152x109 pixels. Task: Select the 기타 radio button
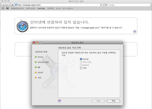coord(81,68)
